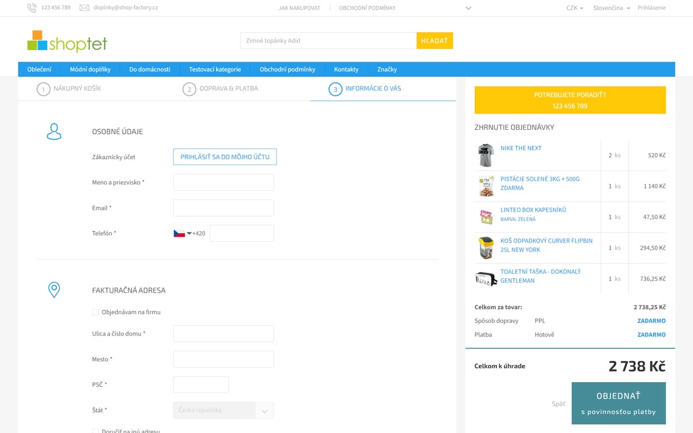Click the 2 738 Kč total amount
693x433 pixels.
pos(637,366)
